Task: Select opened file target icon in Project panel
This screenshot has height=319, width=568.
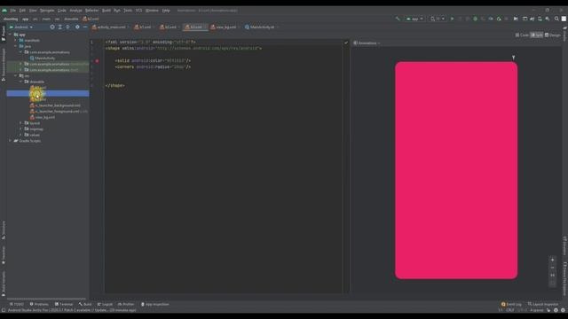Action: click(52, 27)
